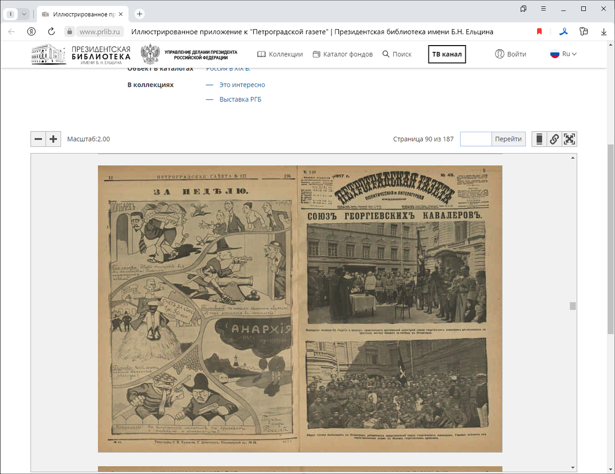Open the Это интересно collection link

[x=242, y=85]
